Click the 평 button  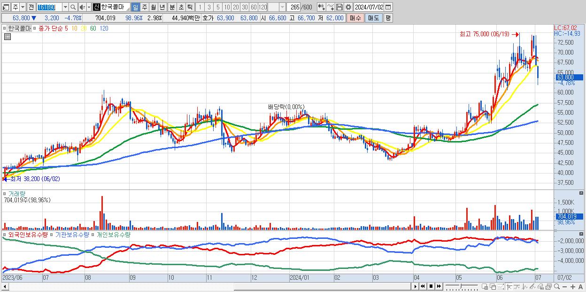point(388,18)
